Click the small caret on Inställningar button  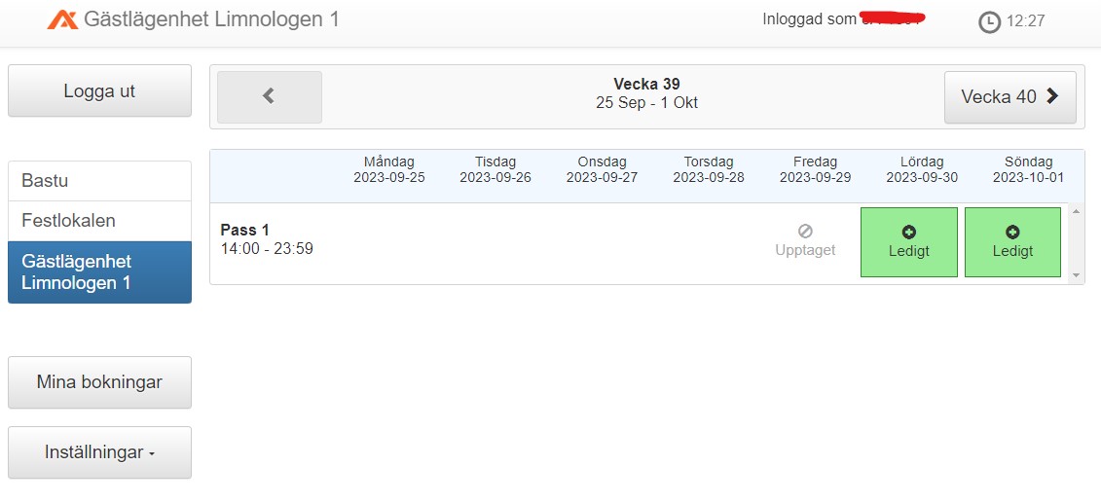tap(152, 454)
